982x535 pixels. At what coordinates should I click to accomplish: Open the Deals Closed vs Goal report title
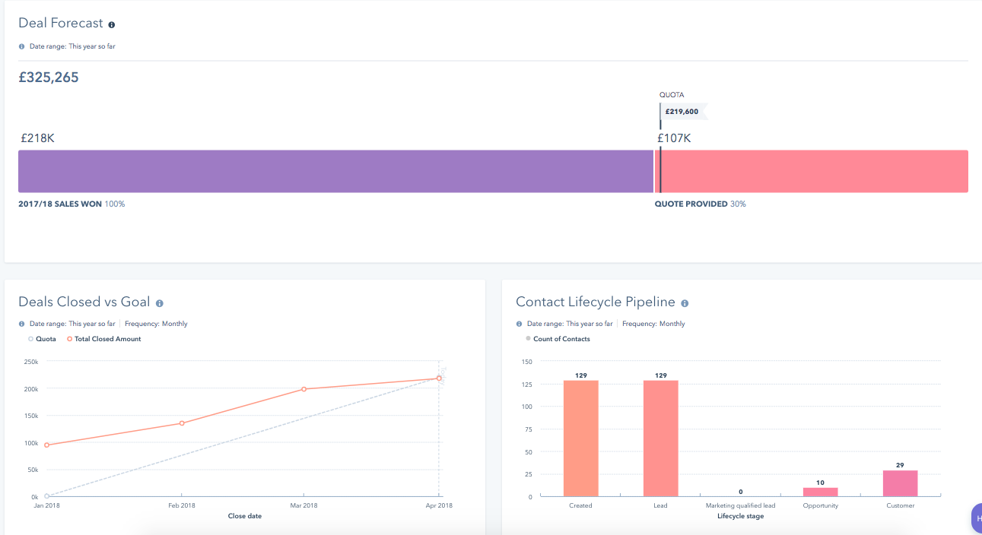point(84,302)
